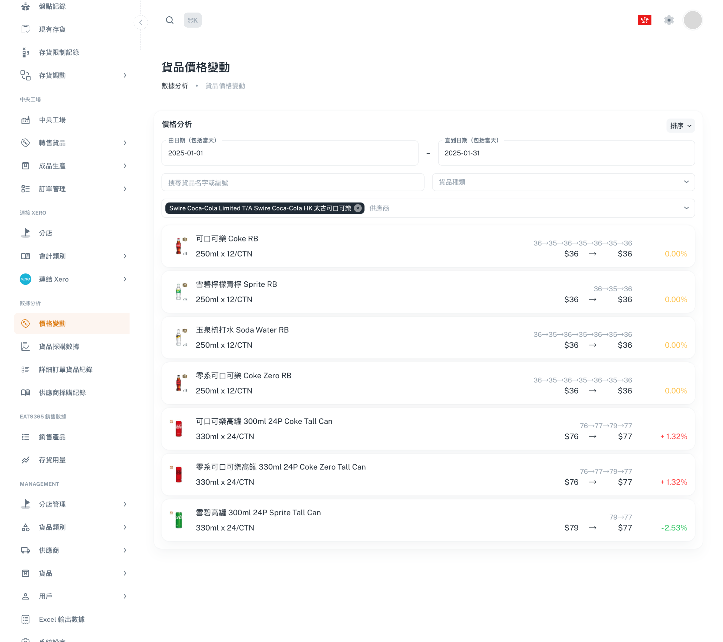Open the user avatar menu
Screen dimensions: 723x642
click(x=693, y=20)
